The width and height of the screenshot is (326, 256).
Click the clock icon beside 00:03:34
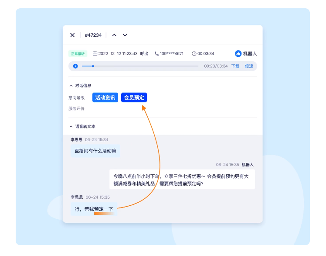(194, 54)
